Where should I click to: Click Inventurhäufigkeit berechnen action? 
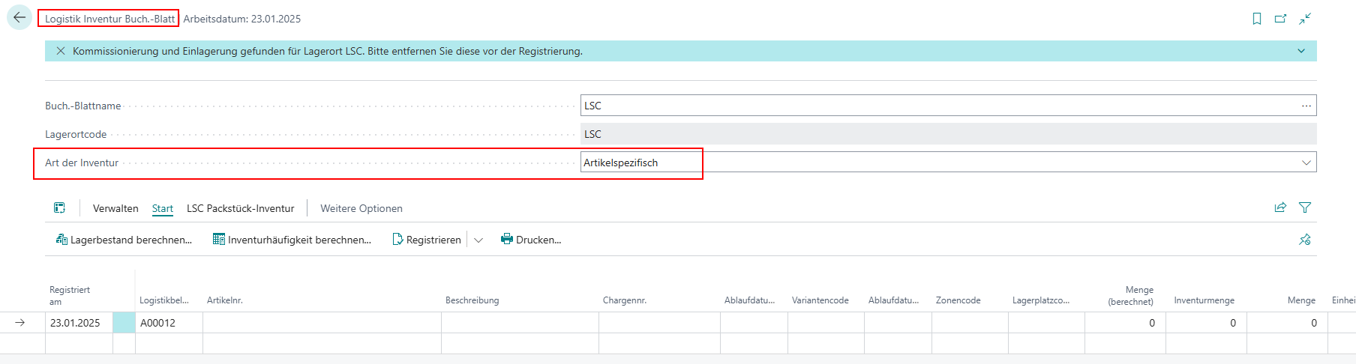(x=292, y=240)
